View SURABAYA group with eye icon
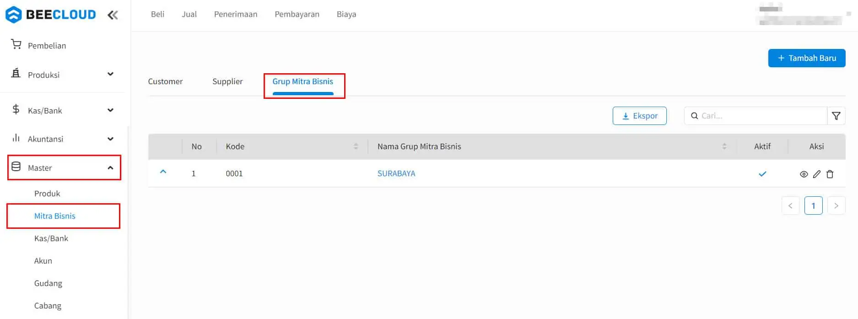 (804, 174)
